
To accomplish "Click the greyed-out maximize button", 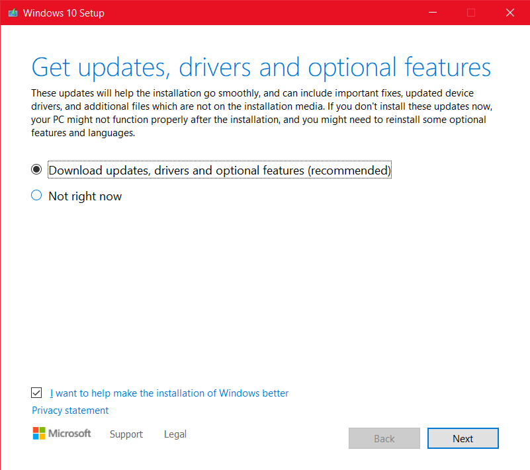I will point(471,13).
